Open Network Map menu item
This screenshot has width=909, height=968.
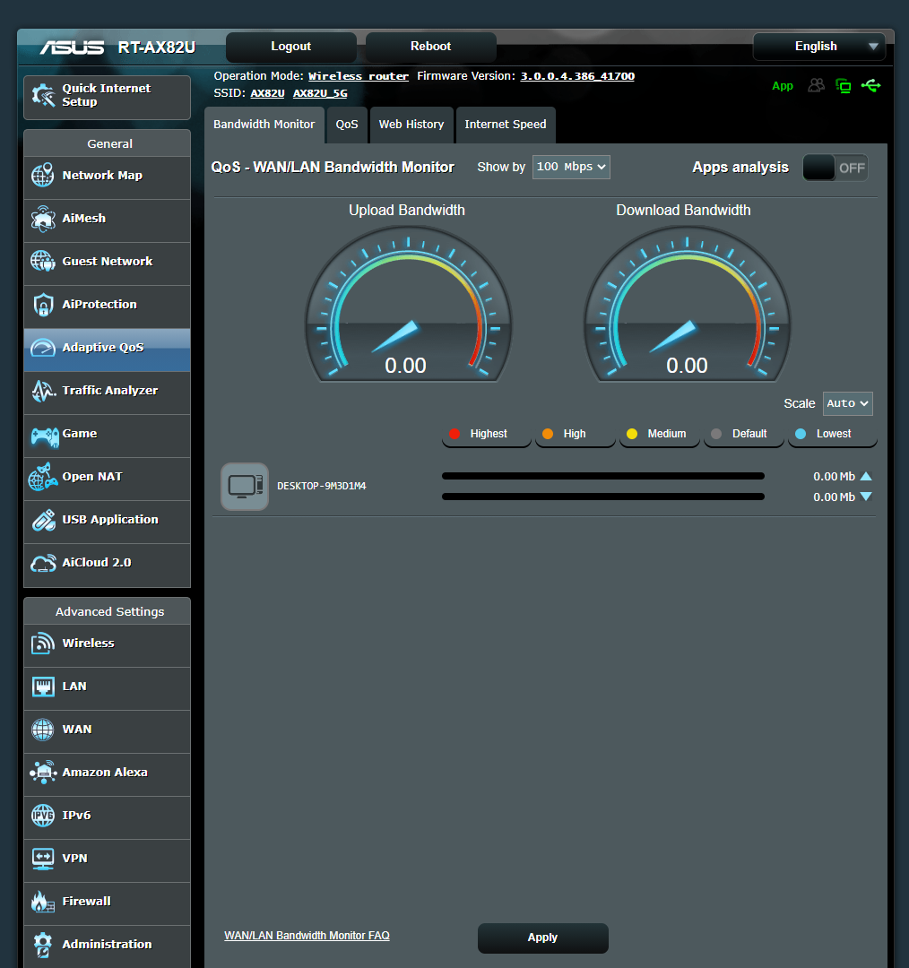pos(107,177)
